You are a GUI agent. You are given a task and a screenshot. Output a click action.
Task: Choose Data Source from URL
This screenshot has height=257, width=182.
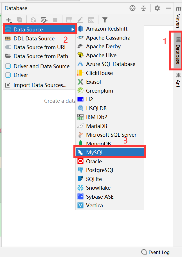click(x=39, y=47)
